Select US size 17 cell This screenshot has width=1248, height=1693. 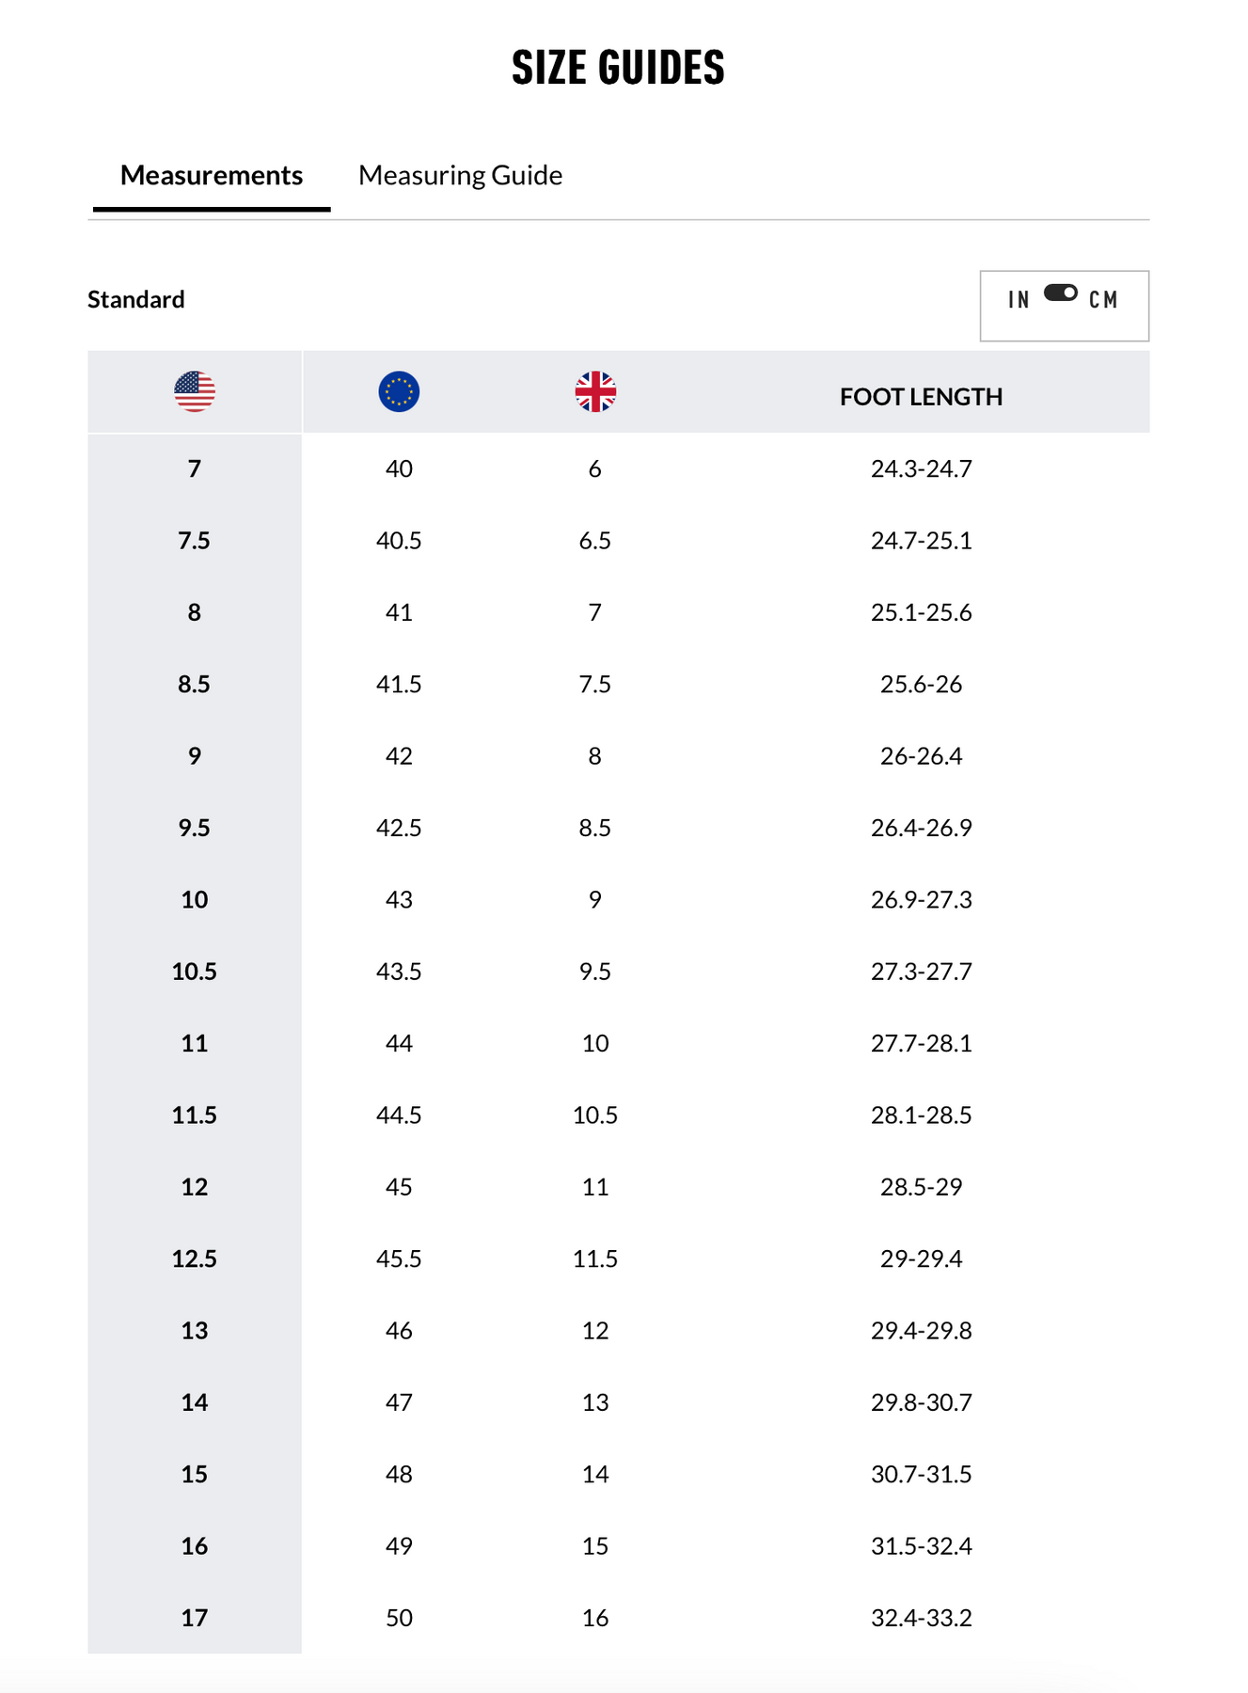pos(195,1618)
